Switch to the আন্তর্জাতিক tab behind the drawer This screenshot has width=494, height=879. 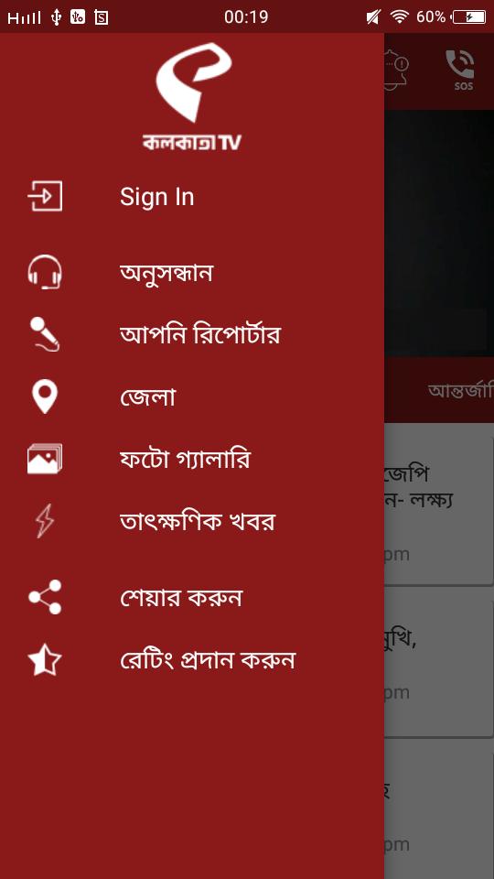[460, 390]
